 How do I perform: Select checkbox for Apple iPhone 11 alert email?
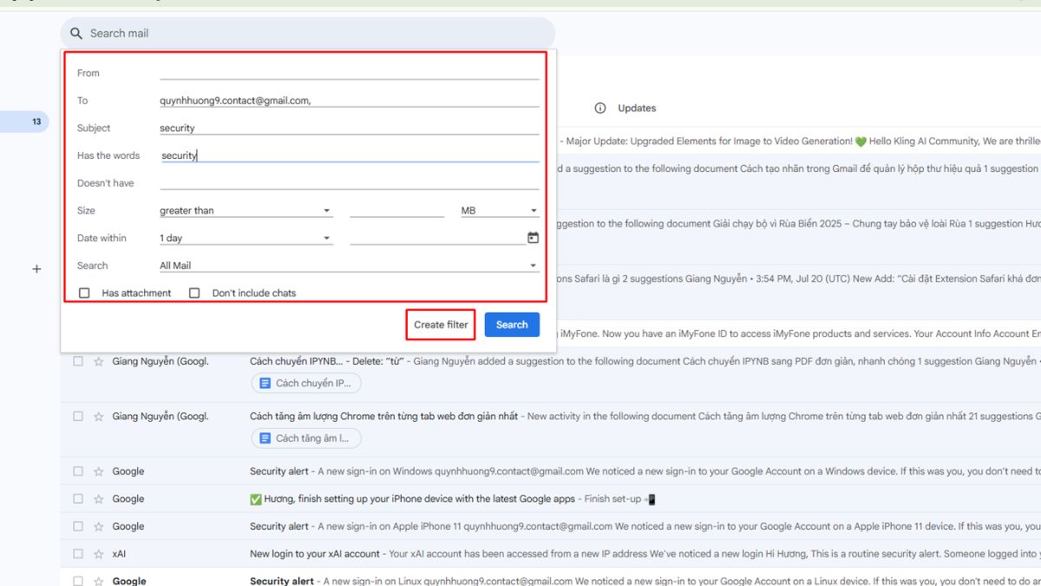click(x=78, y=526)
